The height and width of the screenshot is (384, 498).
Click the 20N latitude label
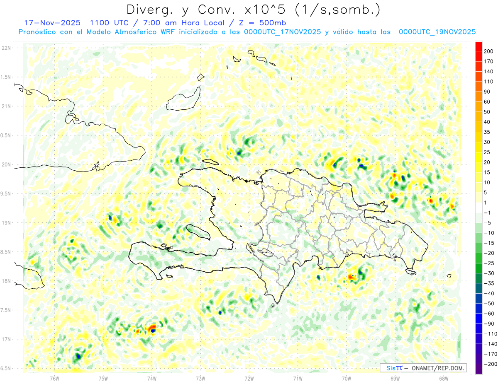pyautogui.click(x=6, y=164)
